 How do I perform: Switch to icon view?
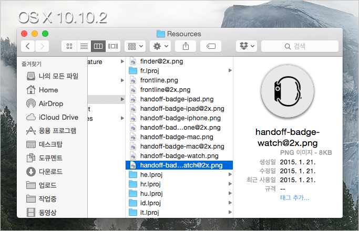click(x=69, y=46)
